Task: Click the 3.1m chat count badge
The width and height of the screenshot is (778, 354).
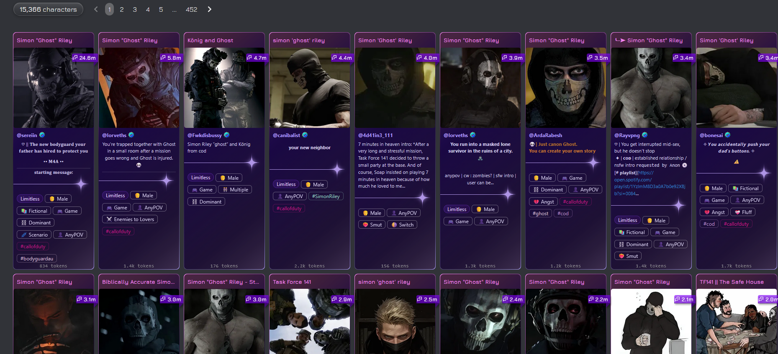Action: (x=86, y=299)
